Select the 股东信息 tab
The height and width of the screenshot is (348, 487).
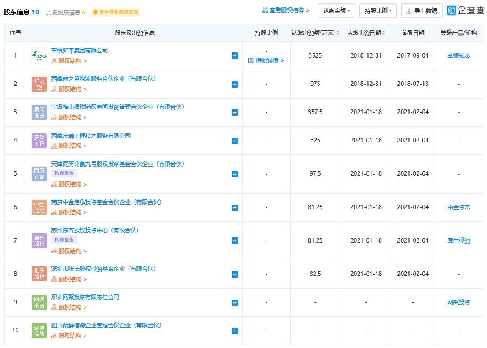(x=21, y=12)
